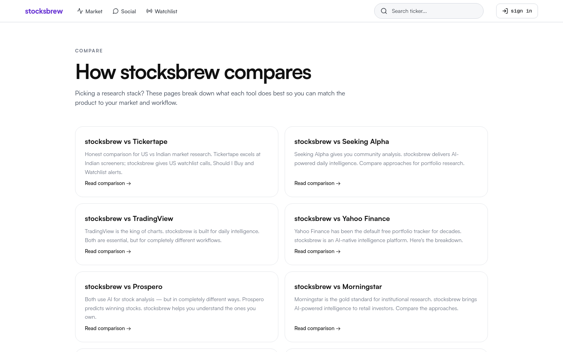Go to the stocksbrew home logo
563x352 pixels.
44,11
